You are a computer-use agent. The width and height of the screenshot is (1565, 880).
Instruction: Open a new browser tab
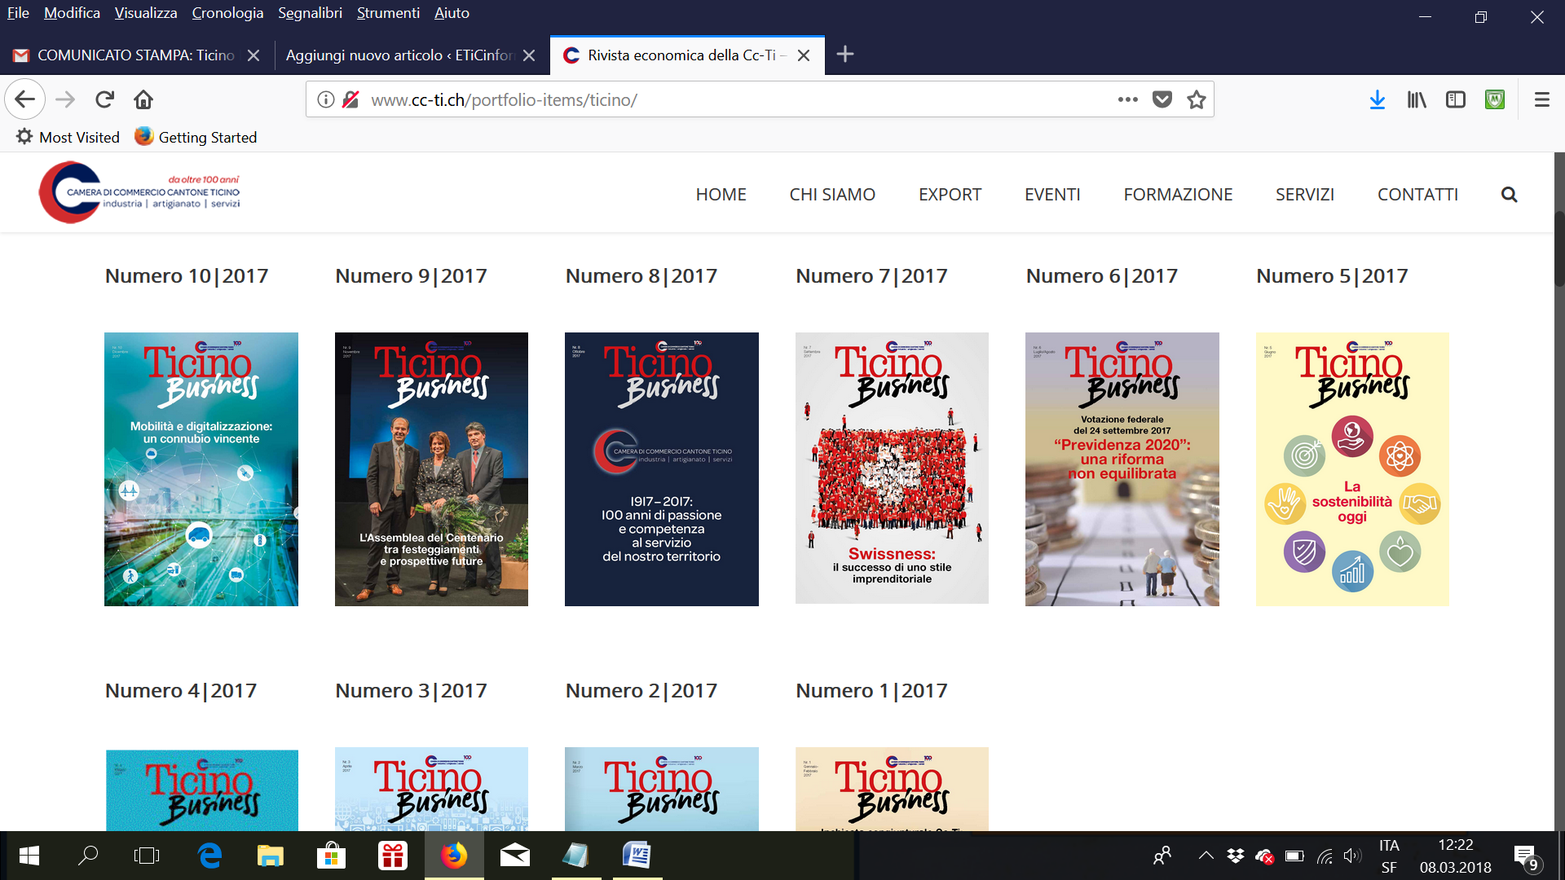(x=845, y=55)
